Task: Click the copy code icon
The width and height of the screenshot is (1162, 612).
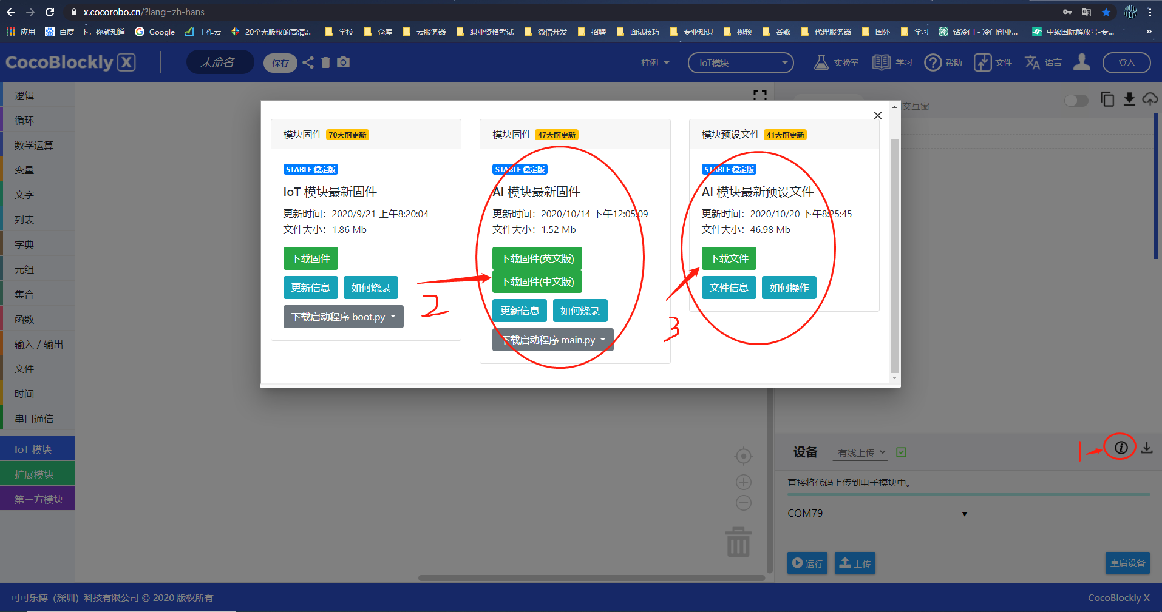Action: tap(1107, 99)
